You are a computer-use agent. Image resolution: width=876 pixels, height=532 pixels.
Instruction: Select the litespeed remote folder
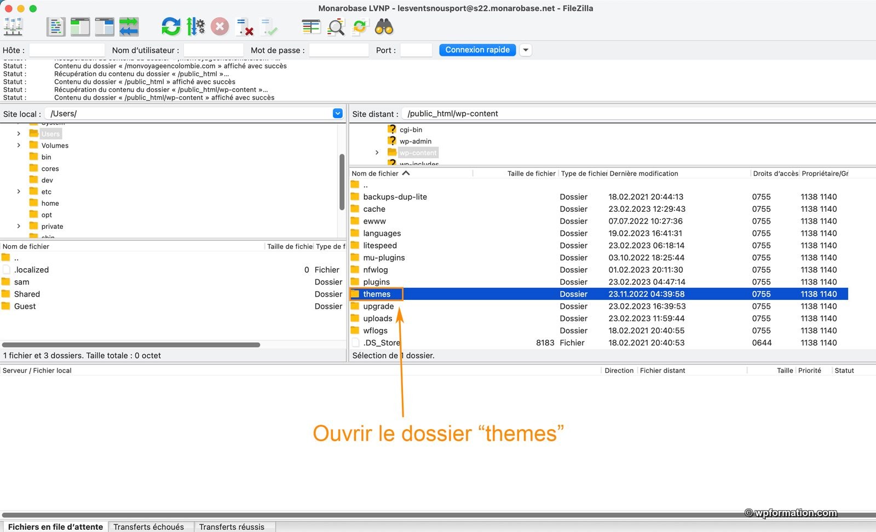pyautogui.click(x=599, y=245)
